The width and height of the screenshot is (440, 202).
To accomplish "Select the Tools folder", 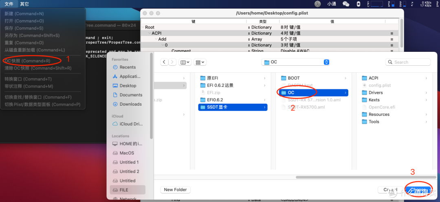I will click(x=395, y=122).
